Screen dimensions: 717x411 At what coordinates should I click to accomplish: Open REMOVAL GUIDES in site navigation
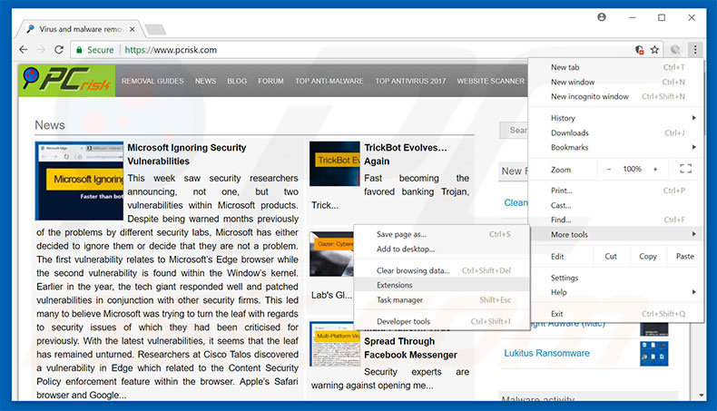tap(152, 81)
